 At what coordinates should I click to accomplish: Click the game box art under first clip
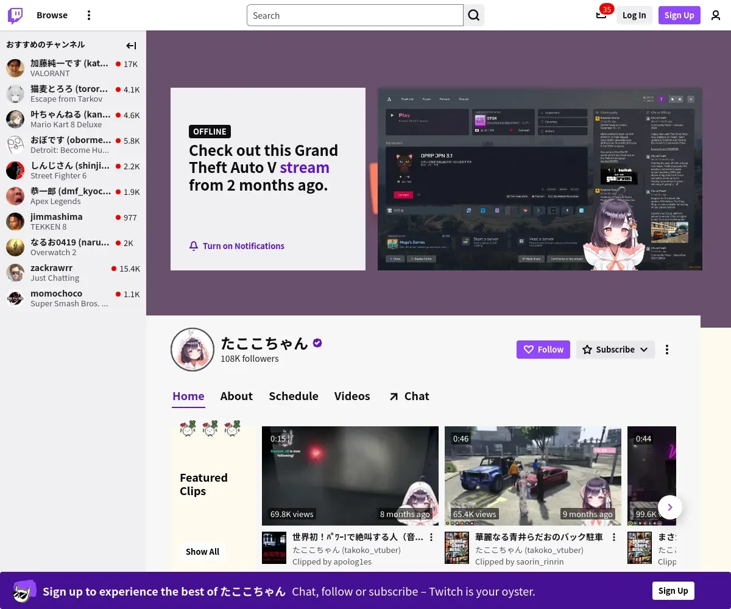[274, 547]
